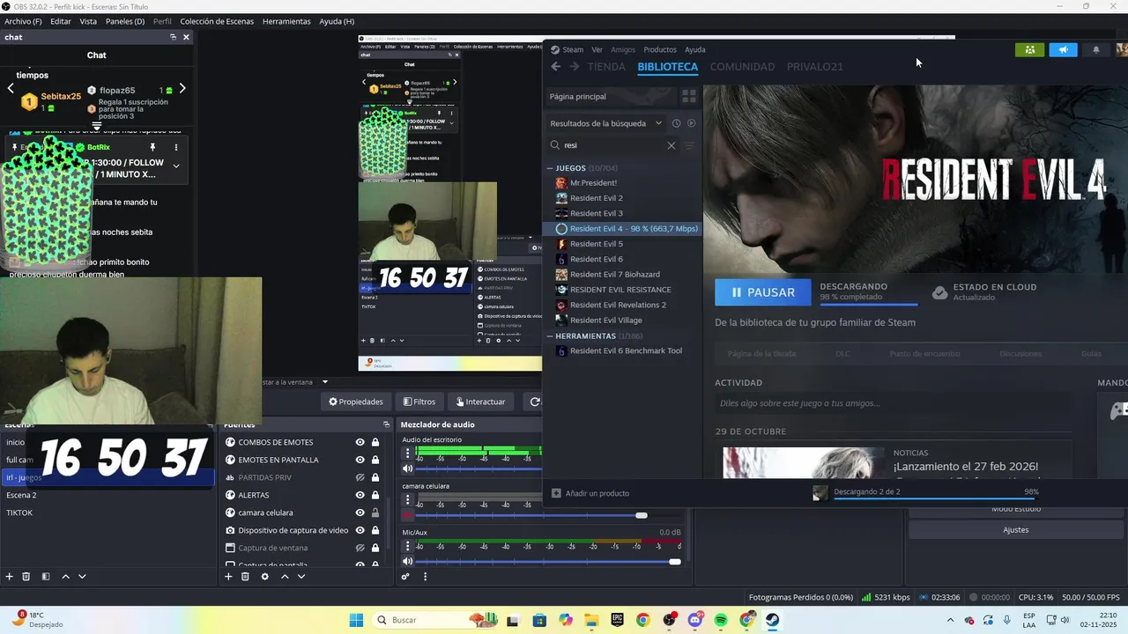The width and height of the screenshot is (1128, 634).
Task: Open source properties gear in Fuentes toolbar
Action: tap(264, 577)
